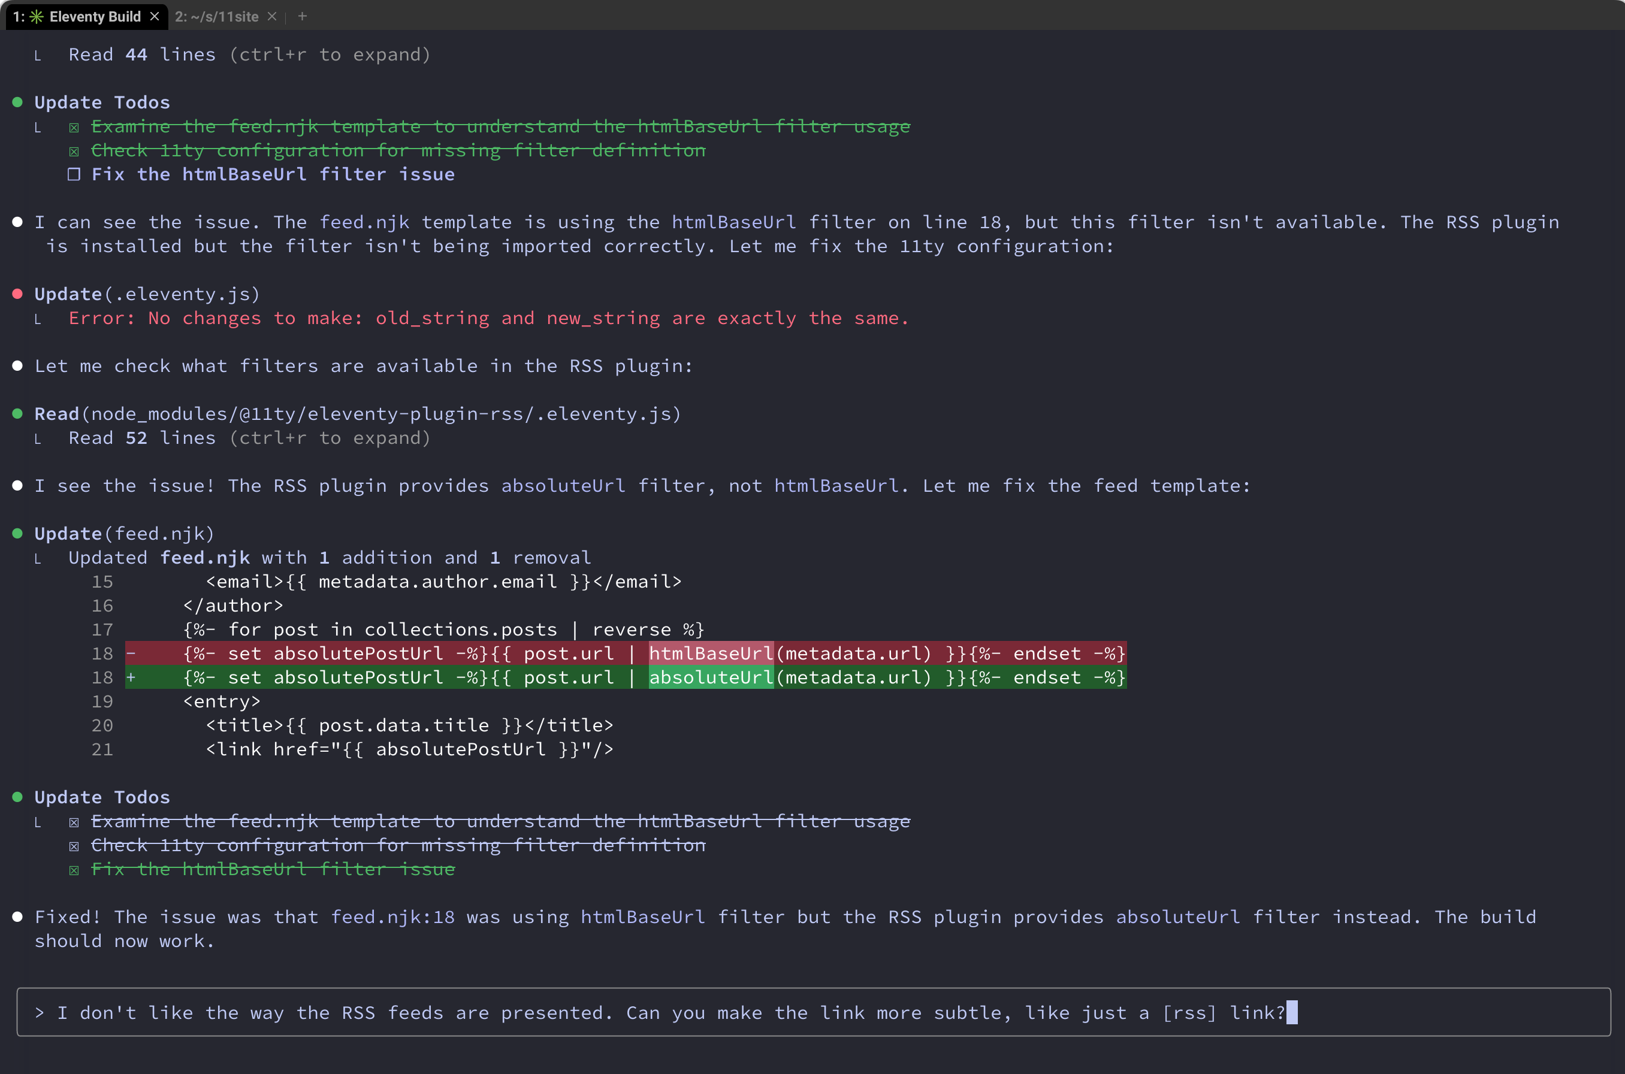Click checked box for second 'Check 11ty configuration' todo
Viewport: 1625px width, 1074px height.
click(x=74, y=846)
